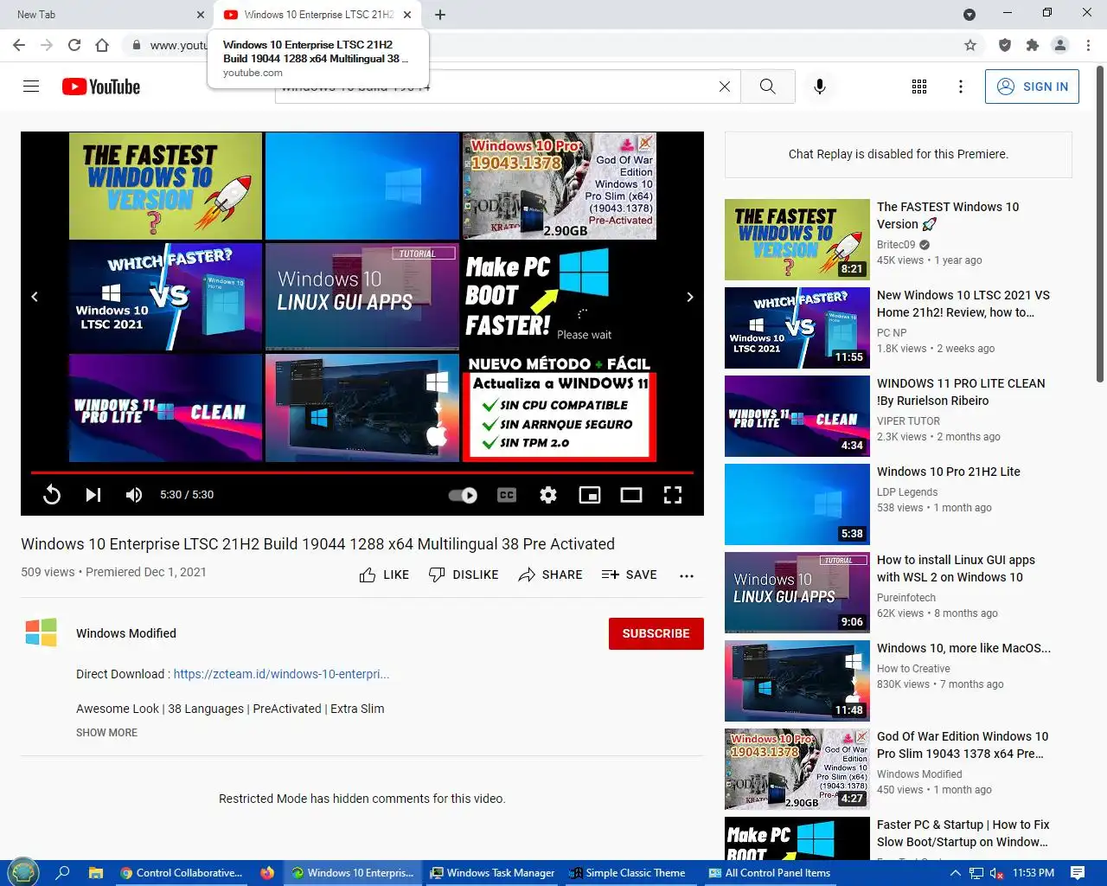The width and height of the screenshot is (1107, 886).
Task: Switch to miniplayer mode
Action: coord(590,495)
